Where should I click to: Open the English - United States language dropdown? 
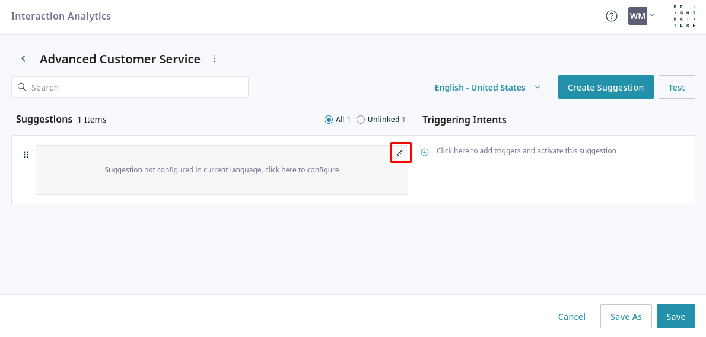pos(480,88)
